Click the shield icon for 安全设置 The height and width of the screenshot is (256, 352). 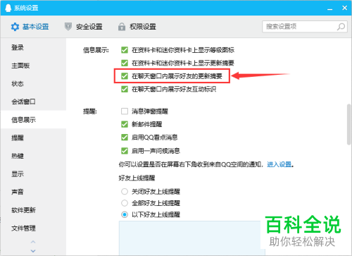(68, 27)
